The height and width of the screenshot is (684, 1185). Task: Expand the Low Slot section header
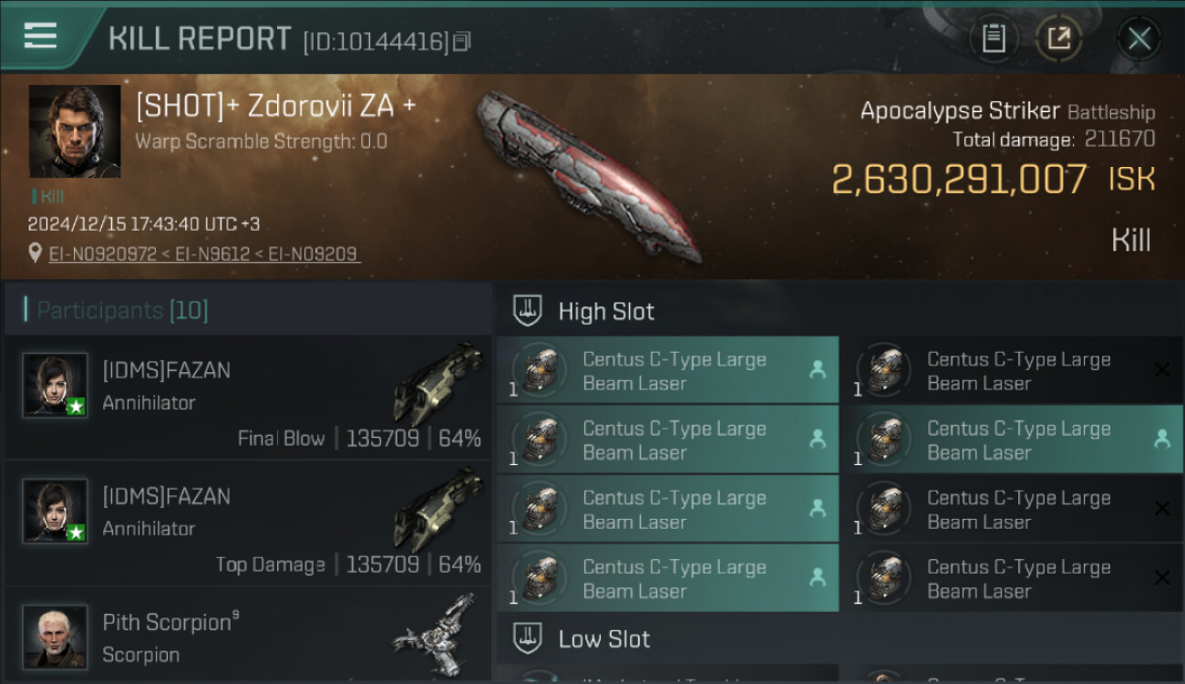tap(839, 638)
